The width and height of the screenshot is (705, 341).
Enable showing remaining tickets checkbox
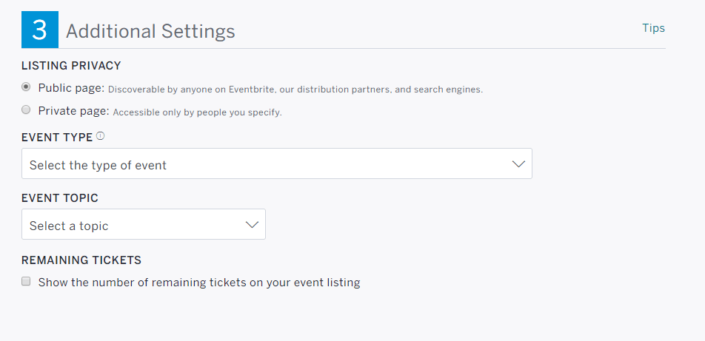coord(26,282)
